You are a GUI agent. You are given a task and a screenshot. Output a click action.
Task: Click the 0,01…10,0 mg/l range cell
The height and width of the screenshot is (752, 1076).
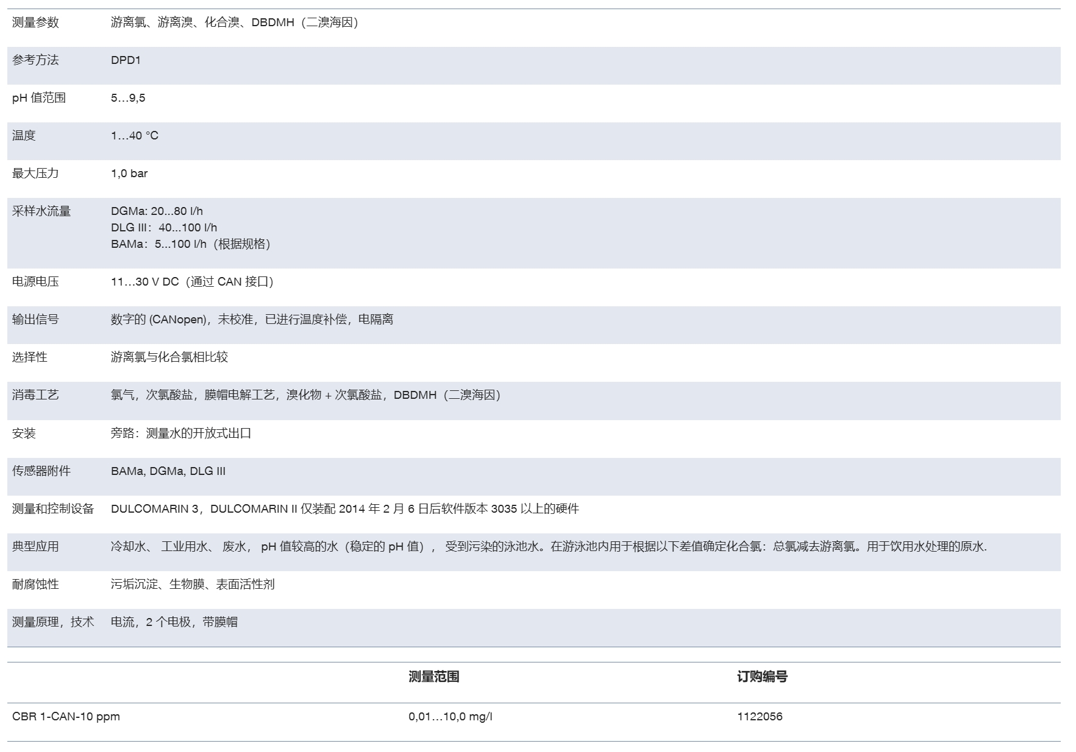click(450, 717)
